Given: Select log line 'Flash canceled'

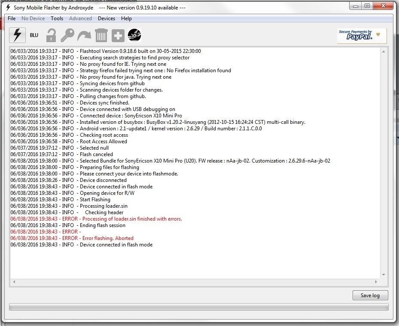Looking at the screenshot, I should 61,154.
